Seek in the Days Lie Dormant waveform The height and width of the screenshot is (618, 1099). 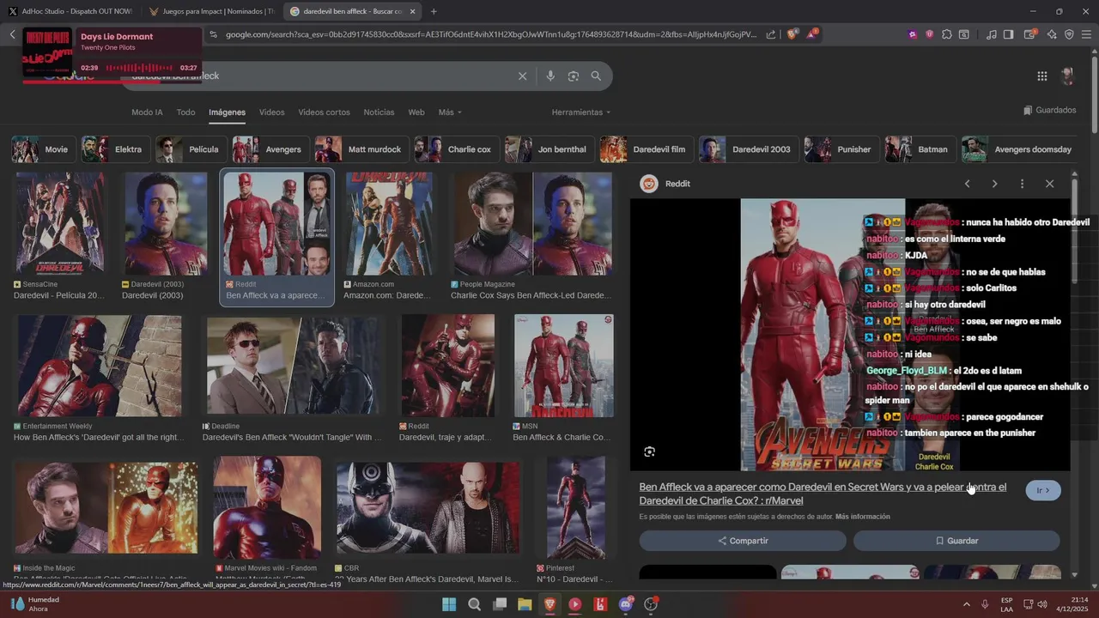point(138,68)
